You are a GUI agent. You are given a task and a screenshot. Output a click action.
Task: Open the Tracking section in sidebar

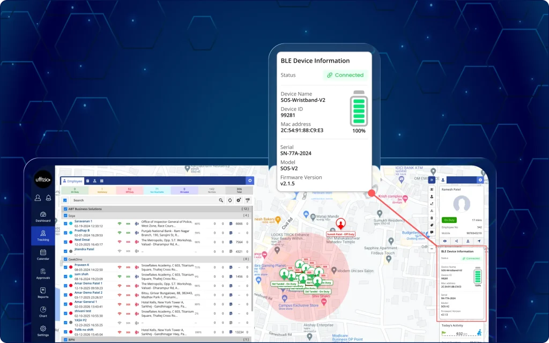[x=43, y=236]
